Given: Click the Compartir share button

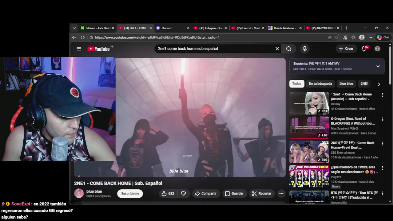Looking at the screenshot, I should tap(206, 193).
